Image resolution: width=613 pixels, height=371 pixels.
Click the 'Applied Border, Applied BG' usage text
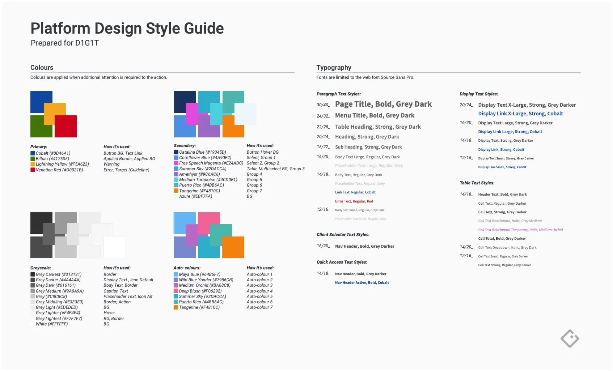pyautogui.click(x=129, y=159)
